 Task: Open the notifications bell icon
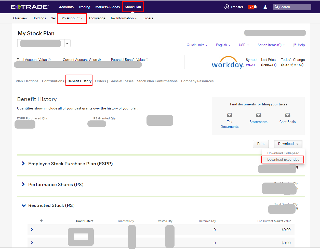[x=255, y=7]
